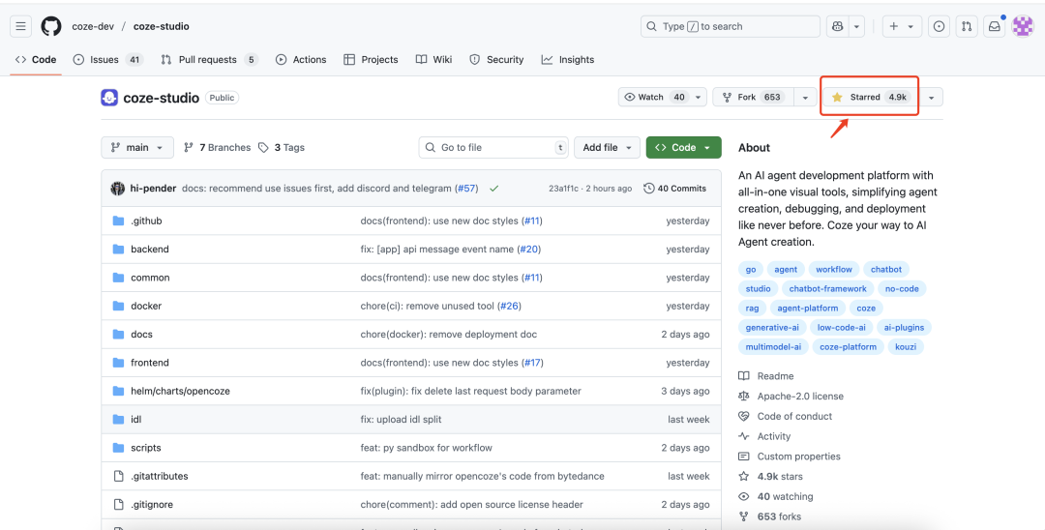Open the issues circle icon in header
The width and height of the screenshot is (1045, 530).
pos(939,27)
